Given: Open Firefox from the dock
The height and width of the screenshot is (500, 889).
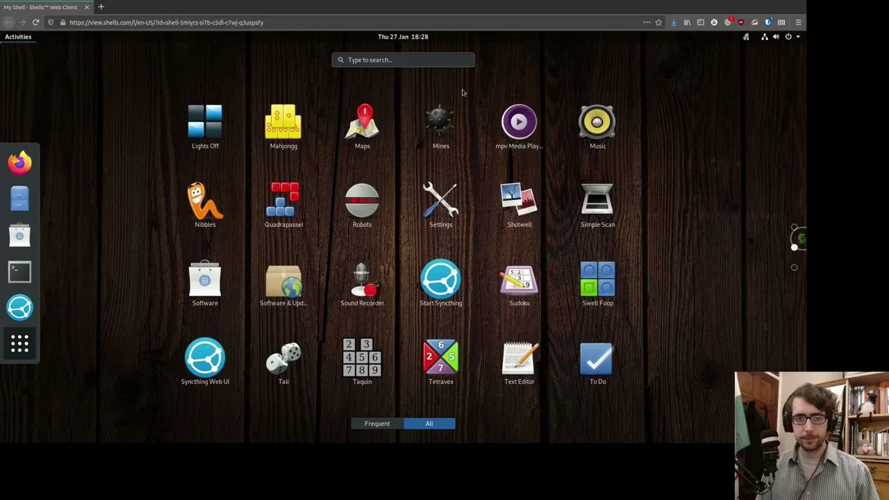Looking at the screenshot, I should click(x=19, y=162).
